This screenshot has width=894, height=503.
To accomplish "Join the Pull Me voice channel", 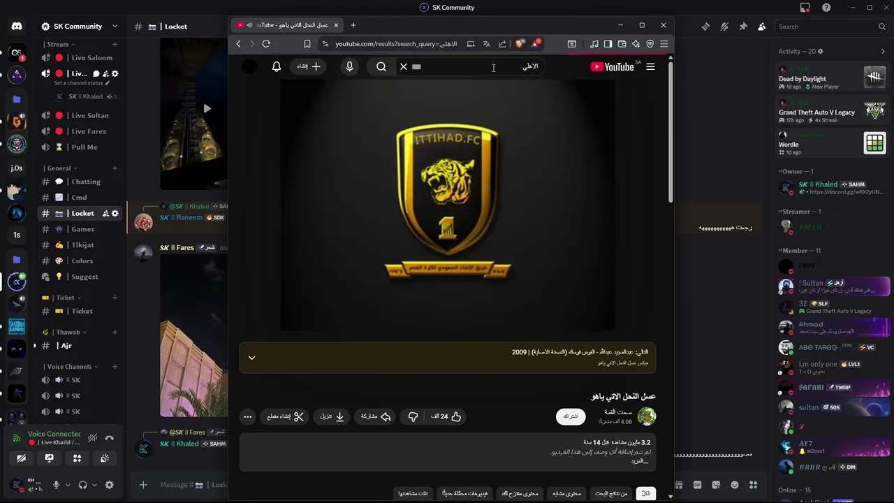I will [80, 147].
